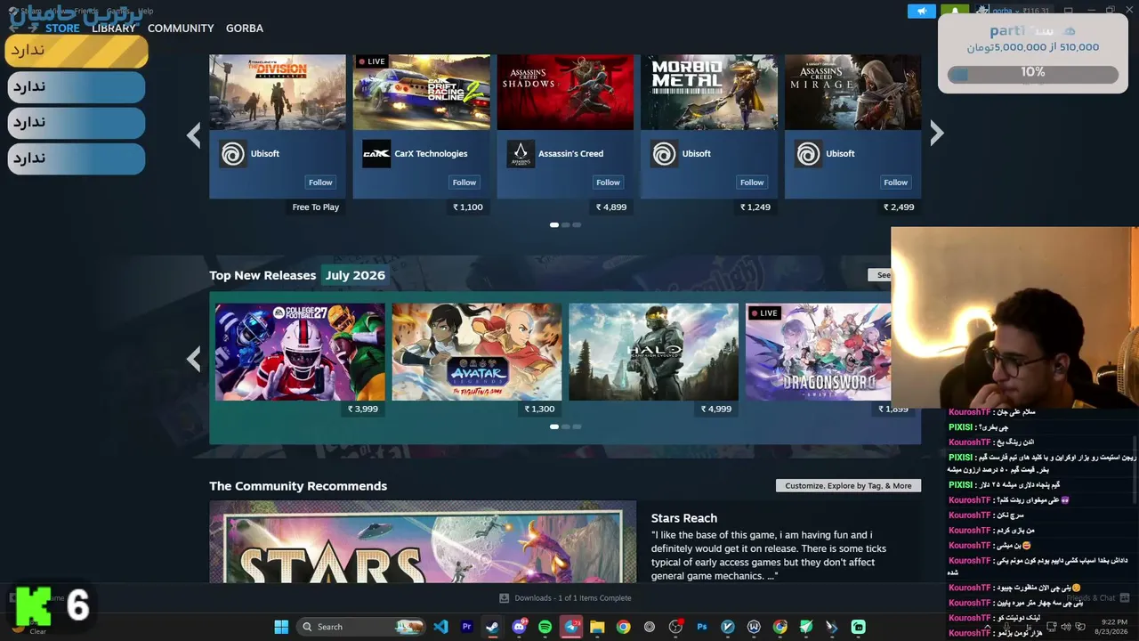Open Adobe Premiere Pro from taskbar

(467, 627)
